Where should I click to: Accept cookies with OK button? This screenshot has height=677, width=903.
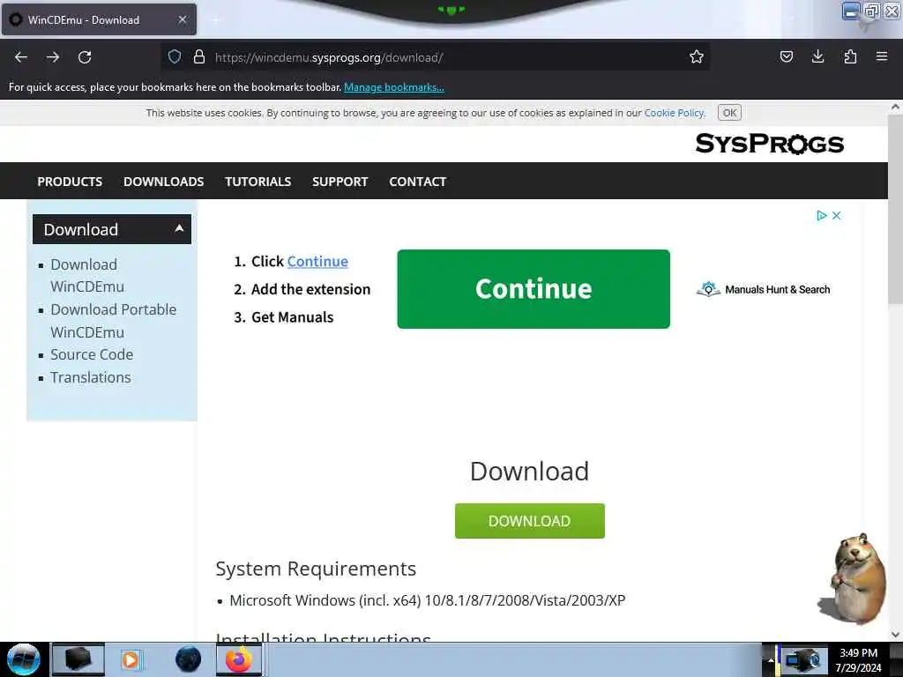click(x=729, y=113)
